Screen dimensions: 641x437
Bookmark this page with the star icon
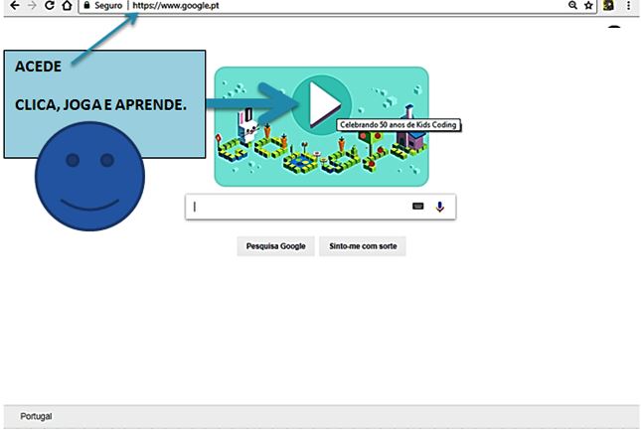588,5
